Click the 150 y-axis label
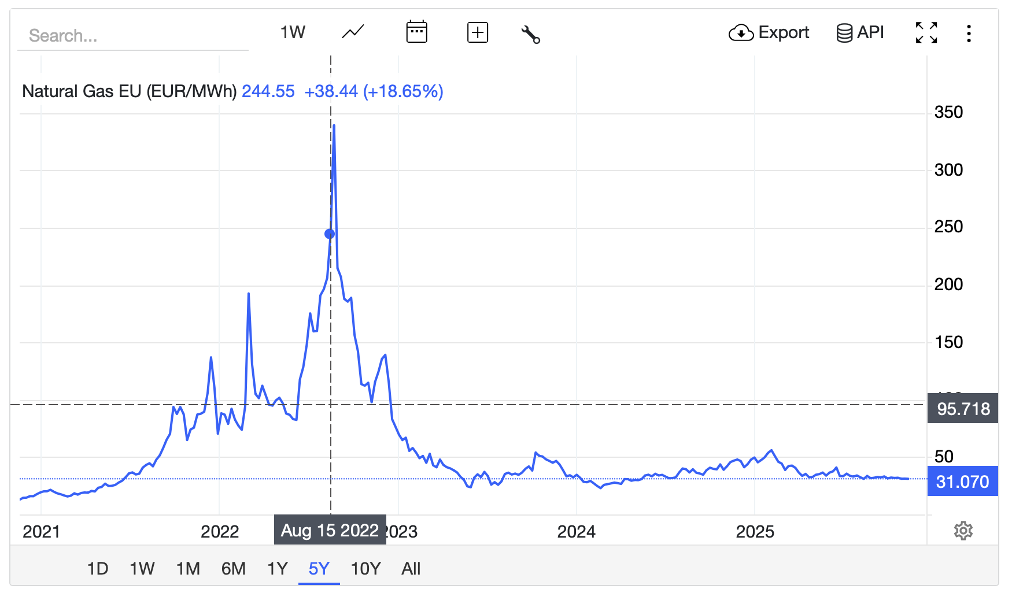Screen dimensions: 1012x600 point(948,342)
